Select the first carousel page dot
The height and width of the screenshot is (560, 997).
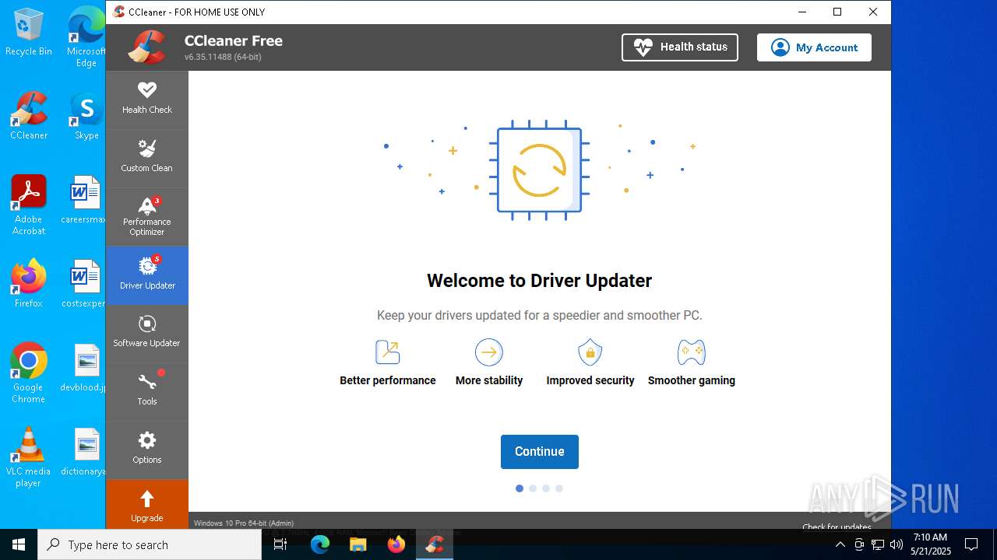pyautogui.click(x=520, y=488)
